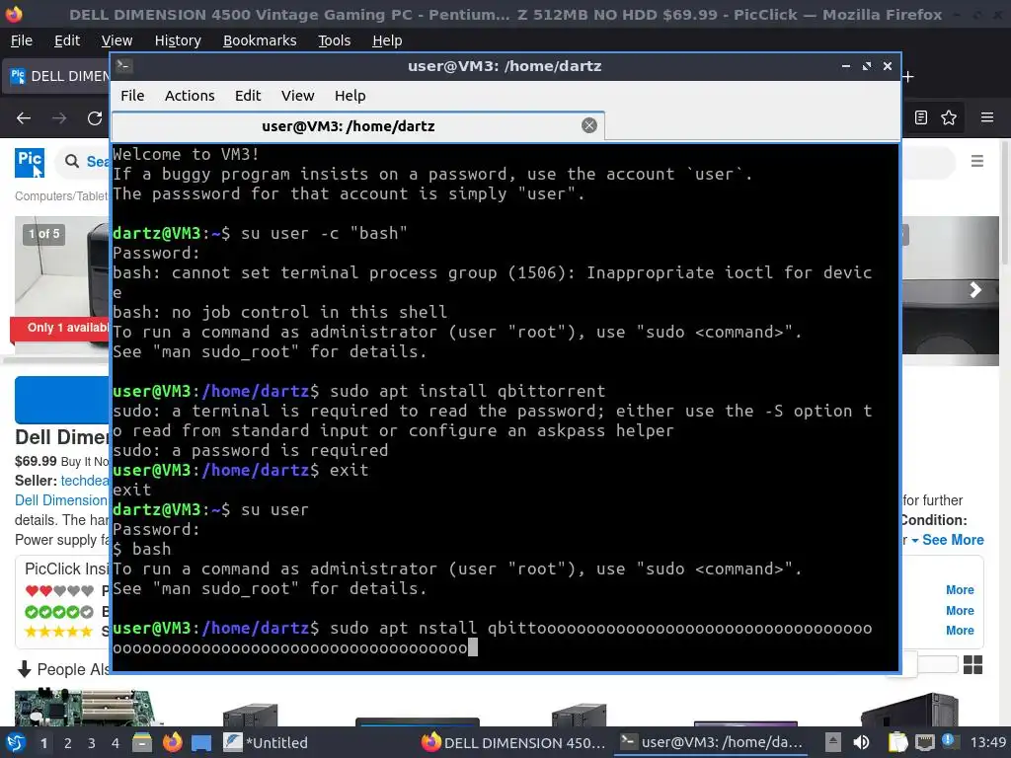Open the terminal Edit menu
Image resolution: width=1011 pixels, height=758 pixels.
(x=248, y=96)
